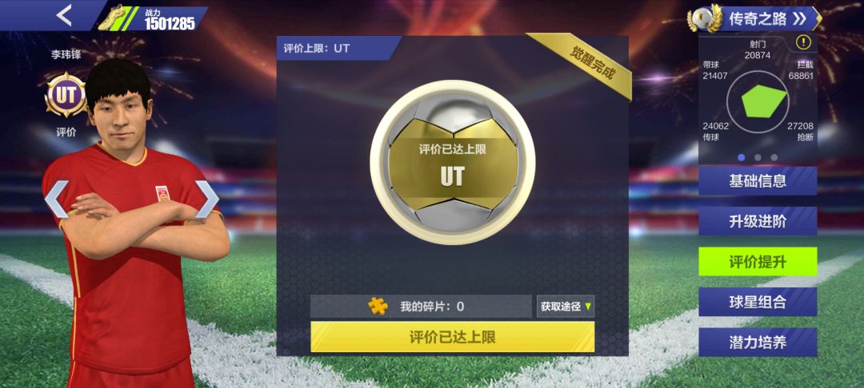This screenshot has height=388, width=864.
Task: Select the 评价提升 tab
Action: (x=758, y=262)
